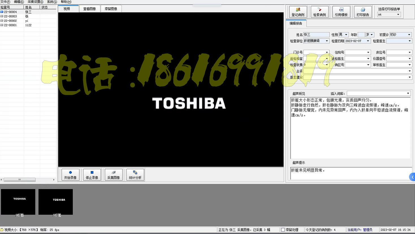
Task: Open the 采集设置 capture settings menu
Action: click(35, 2)
